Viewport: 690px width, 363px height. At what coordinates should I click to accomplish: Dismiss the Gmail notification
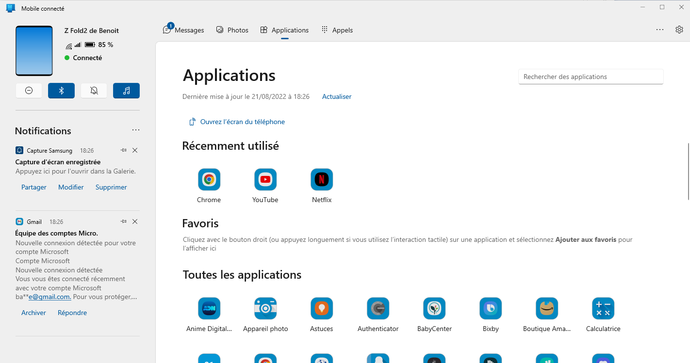tap(135, 221)
